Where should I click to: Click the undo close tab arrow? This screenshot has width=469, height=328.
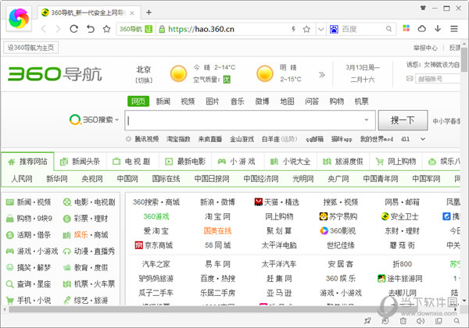90,30
